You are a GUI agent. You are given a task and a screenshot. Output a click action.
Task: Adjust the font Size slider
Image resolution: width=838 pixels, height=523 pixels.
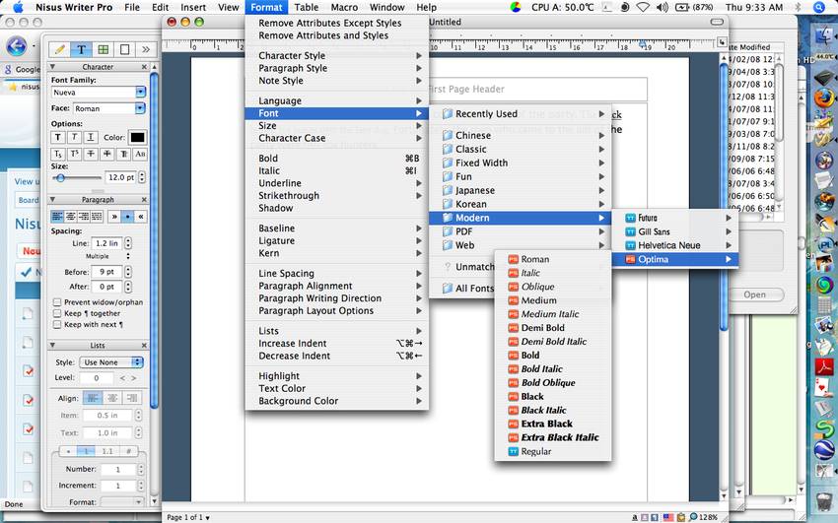[60, 178]
